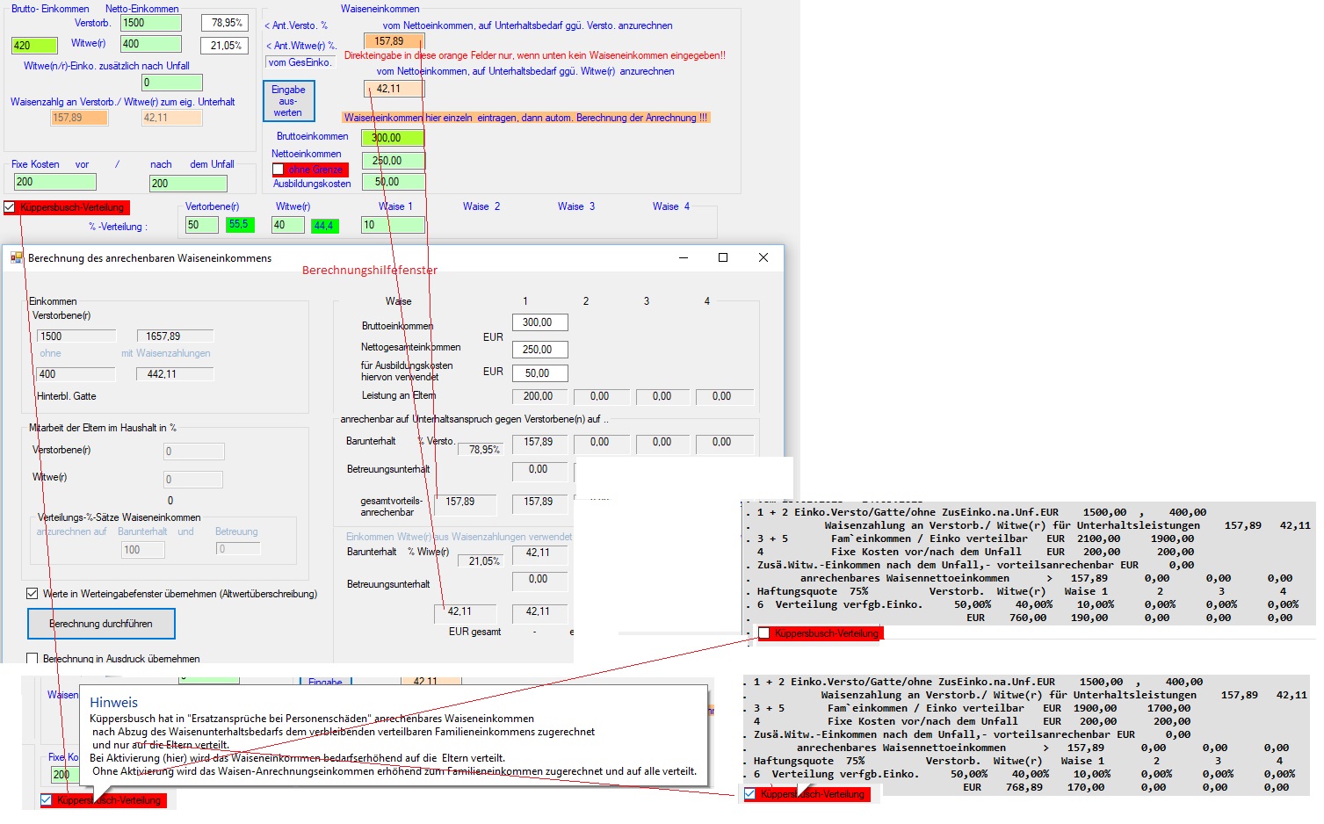This screenshot has width=1324, height=824.
Task: Close the Berechnung des anrechenbaren Waiseneinkommens window
Action: coord(763,257)
